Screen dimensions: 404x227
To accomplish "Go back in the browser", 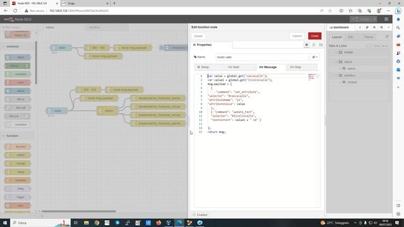I will point(6,11).
